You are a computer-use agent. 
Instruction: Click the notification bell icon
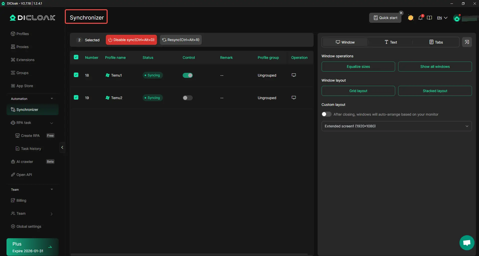click(x=420, y=18)
